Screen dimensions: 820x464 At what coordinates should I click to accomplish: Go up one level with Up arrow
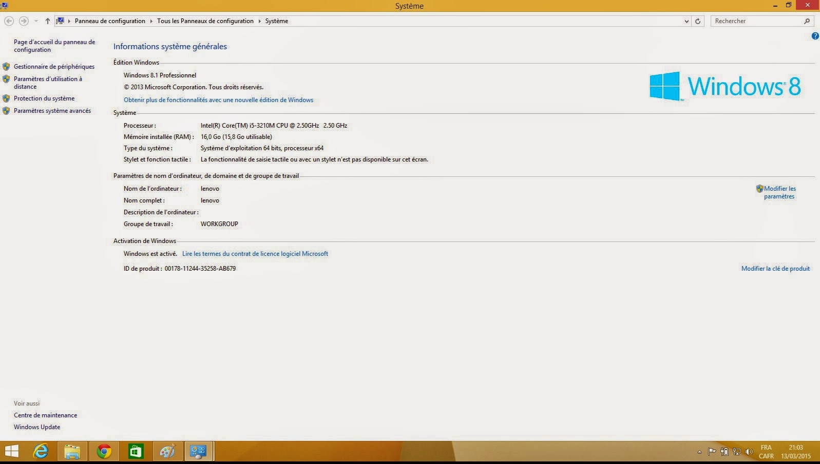click(x=47, y=21)
